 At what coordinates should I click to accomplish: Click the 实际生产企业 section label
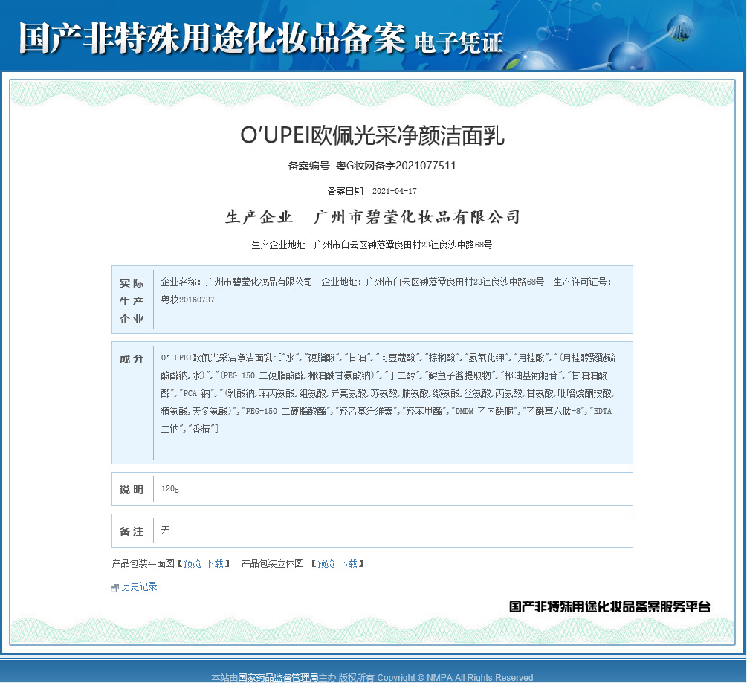132,301
